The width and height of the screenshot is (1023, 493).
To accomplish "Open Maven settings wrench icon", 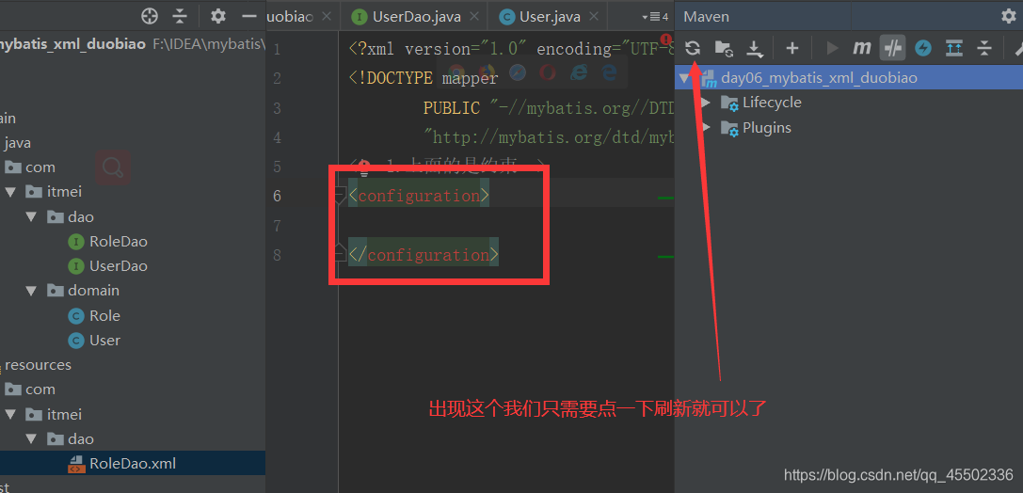I will tap(1017, 48).
